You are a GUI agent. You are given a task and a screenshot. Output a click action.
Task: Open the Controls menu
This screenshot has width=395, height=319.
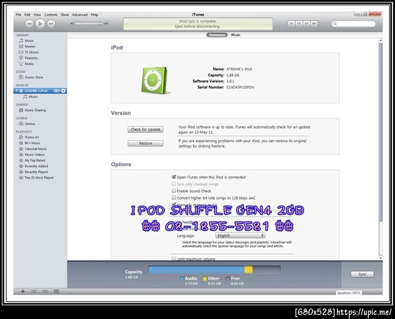pyautogui.click(x=51, y=14)
